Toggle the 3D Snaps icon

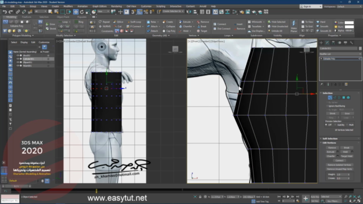click(133, 11)
